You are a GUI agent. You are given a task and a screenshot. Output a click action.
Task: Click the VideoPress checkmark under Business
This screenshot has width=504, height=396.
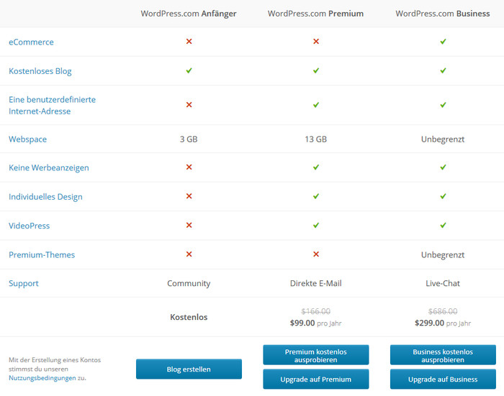[x=443, y=225]
